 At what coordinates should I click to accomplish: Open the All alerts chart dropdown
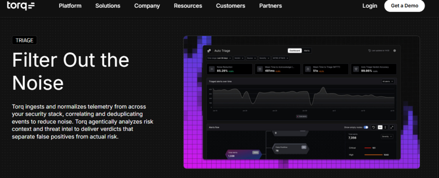(388, 81)
